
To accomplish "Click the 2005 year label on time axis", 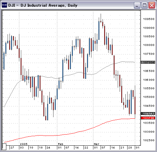I will (x=24, y=144).
